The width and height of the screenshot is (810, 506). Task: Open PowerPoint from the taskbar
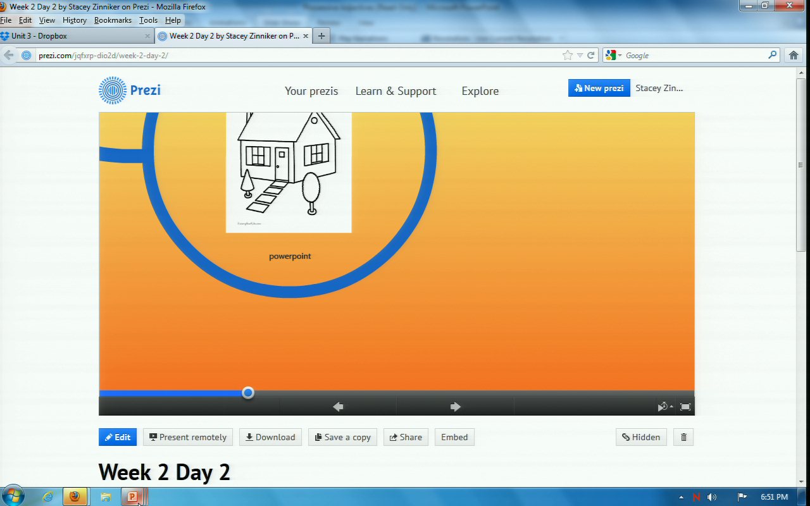(133, 497)
